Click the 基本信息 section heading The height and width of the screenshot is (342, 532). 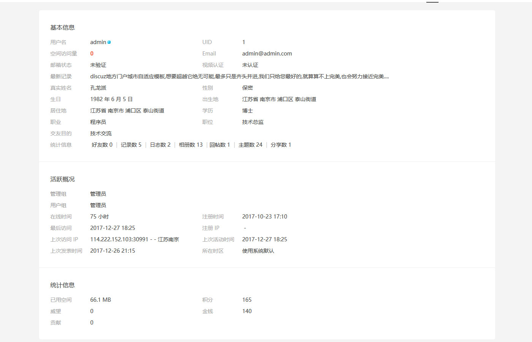[x=62, y=27]
